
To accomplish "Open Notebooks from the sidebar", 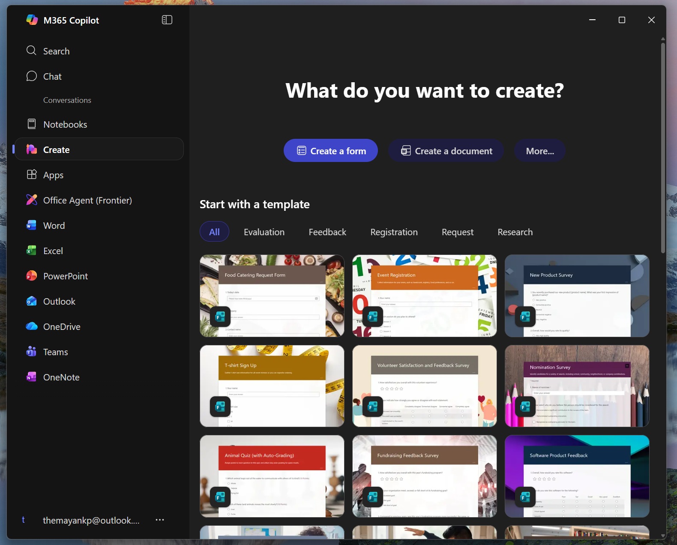I will pyautogui.click(x=65, y=125).
